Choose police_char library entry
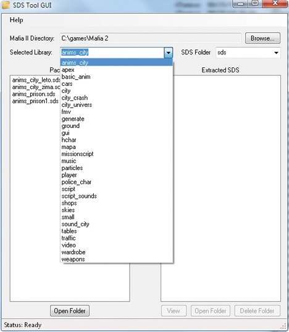 click(x=117, y=182)
